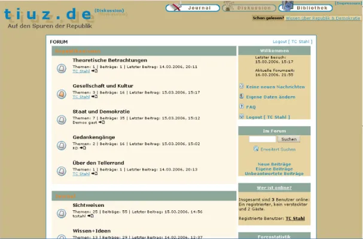Click the orange new-posts icon for Gesellschaft und Kultur

(61, 94)
